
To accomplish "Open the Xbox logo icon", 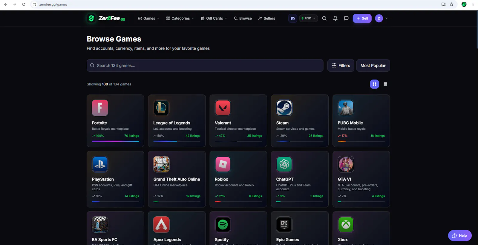I will coord(346,225).
